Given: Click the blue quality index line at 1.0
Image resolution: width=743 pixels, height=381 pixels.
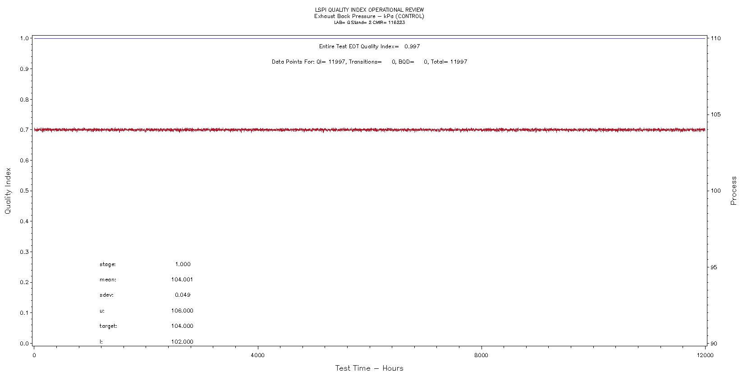Looking at the screenshot, I should [x=369, y=38].
